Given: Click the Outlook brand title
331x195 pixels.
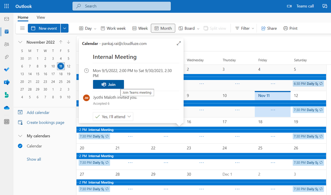Looking at the screenshot, I should click(24, 6).
